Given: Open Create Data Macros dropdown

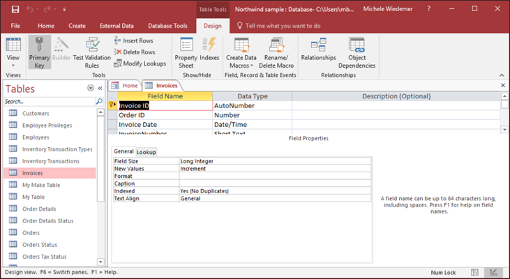Looking at the screenshot, I should tap(241, 52).
